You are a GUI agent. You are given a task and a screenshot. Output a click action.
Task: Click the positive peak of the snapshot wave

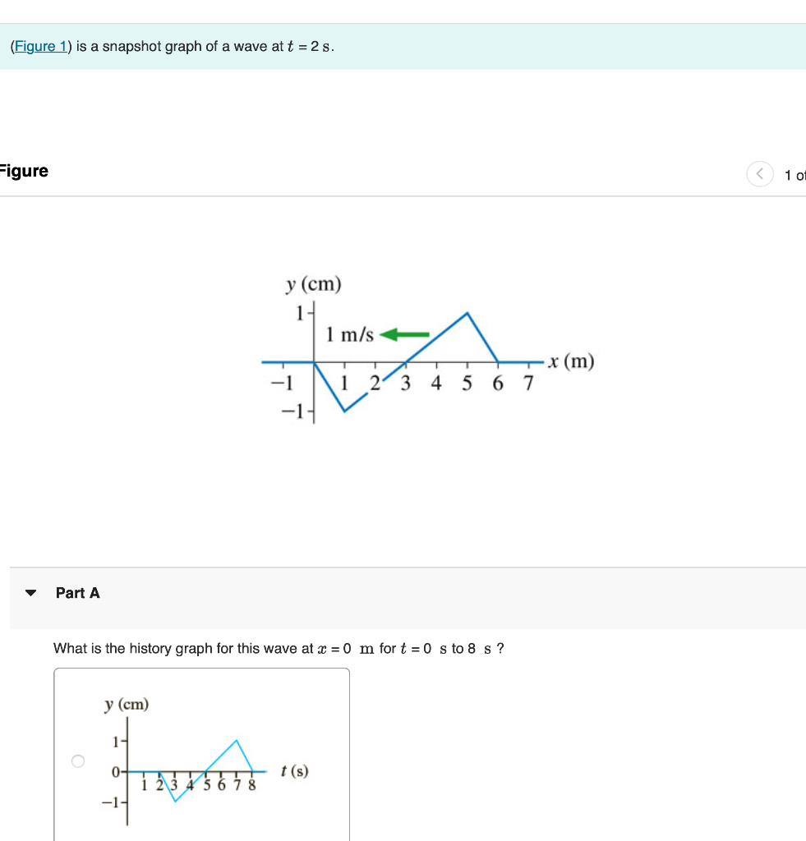coord(467,313)
